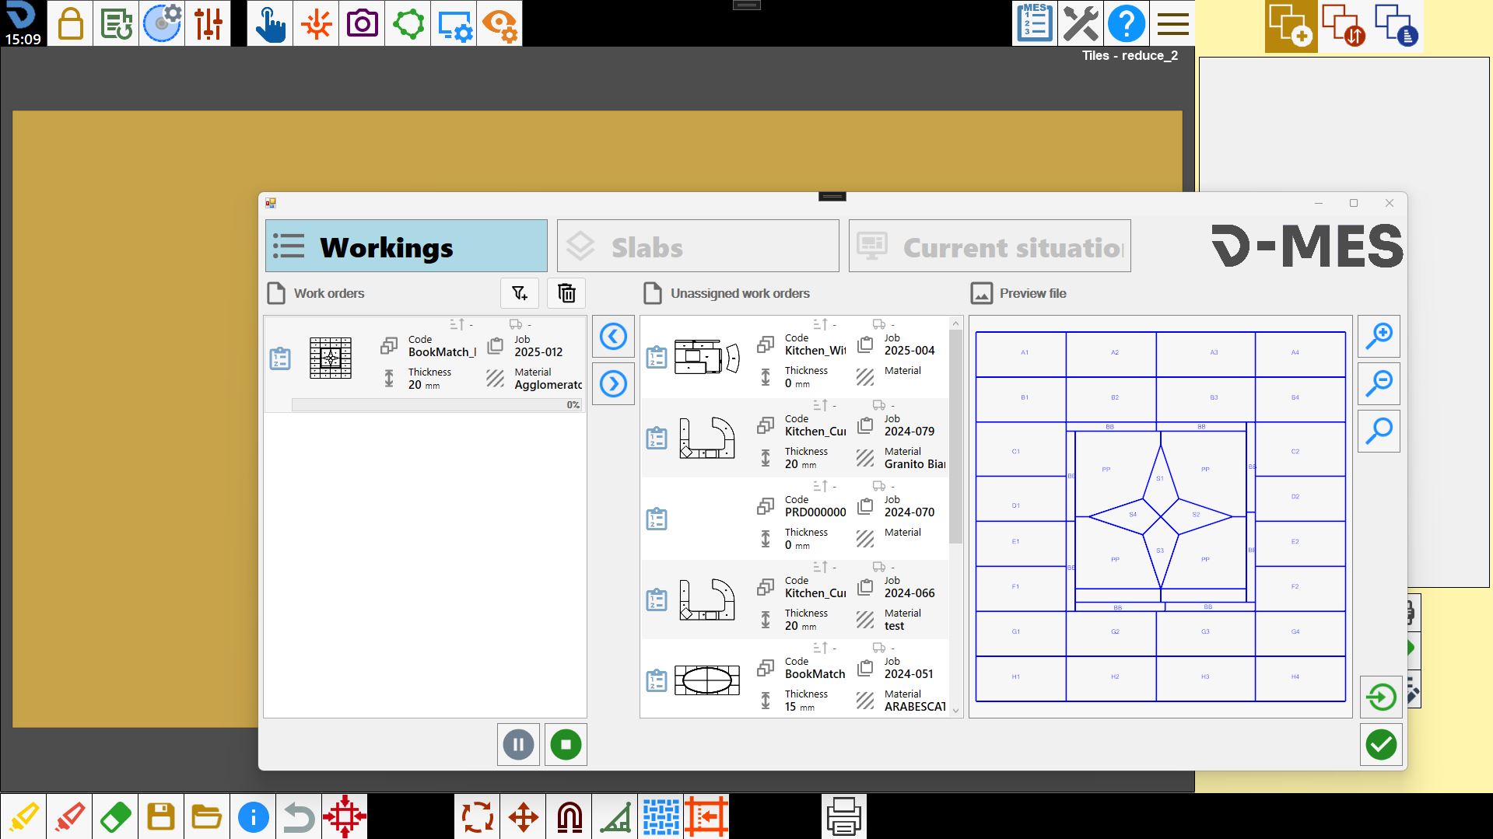The height and width of the screenshot is (839, 1493).
Task: Click the trash delete work orders button
Action: [566, 293]
